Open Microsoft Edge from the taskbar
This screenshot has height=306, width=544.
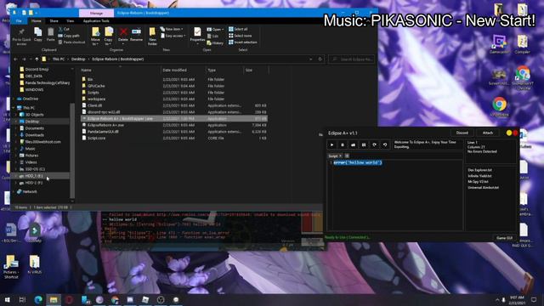click(38, 299)
